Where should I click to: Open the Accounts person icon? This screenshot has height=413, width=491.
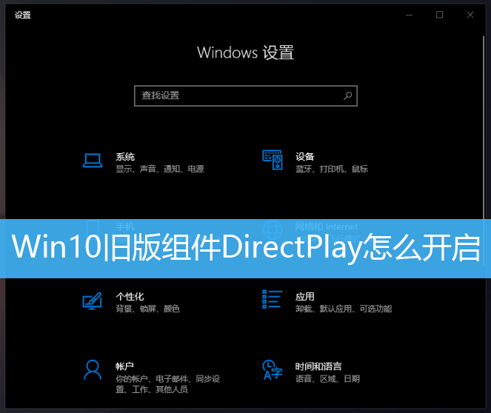[93, 370]
